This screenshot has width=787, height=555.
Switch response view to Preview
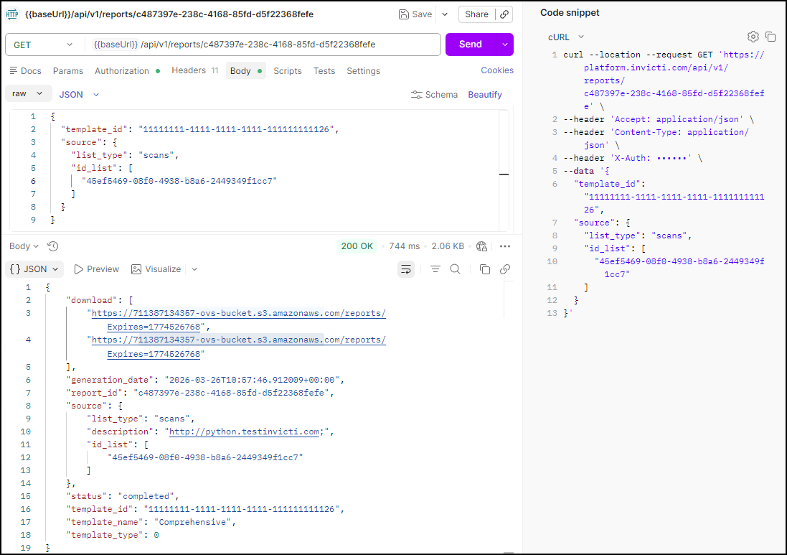click(97, 269)
